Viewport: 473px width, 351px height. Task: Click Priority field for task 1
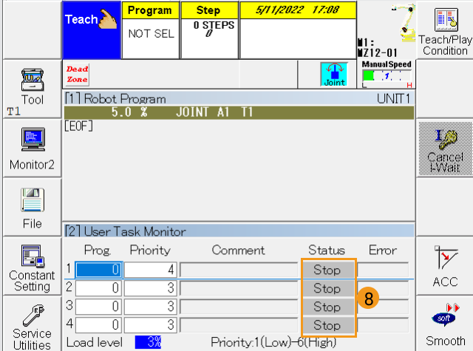click(x=151, y=269)
